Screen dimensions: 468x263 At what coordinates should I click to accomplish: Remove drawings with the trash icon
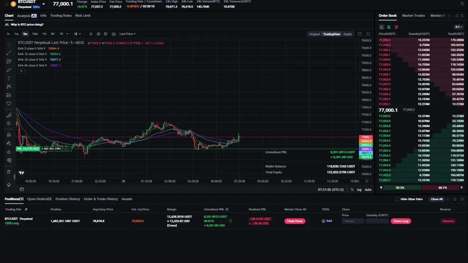pyautogui.click(x=9, y=172)
